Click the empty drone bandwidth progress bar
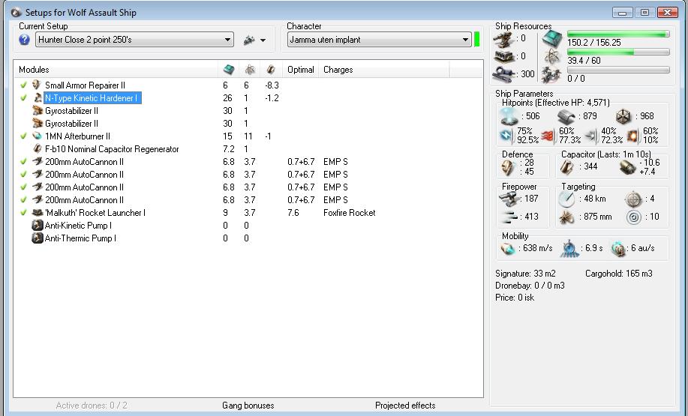688x416 pixels. pos(618,70)
